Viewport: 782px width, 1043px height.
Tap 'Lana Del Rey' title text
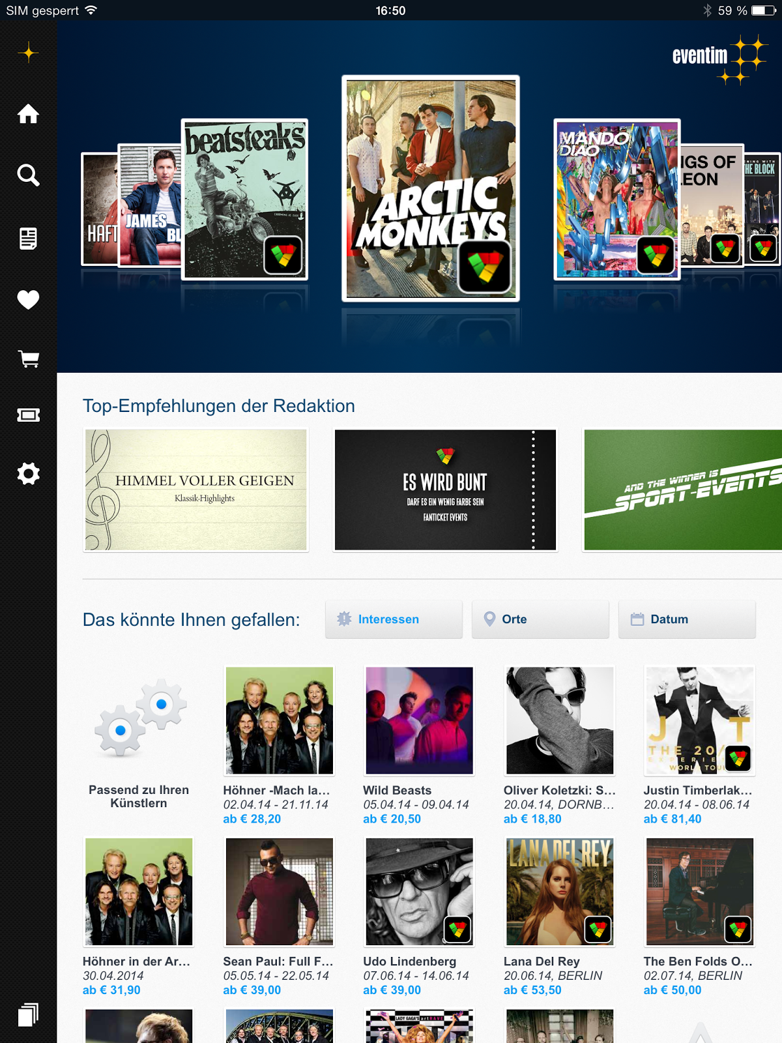click(542, 962)
